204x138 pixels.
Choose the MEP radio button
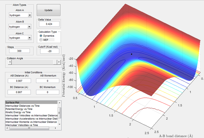(x=41, y=40)
